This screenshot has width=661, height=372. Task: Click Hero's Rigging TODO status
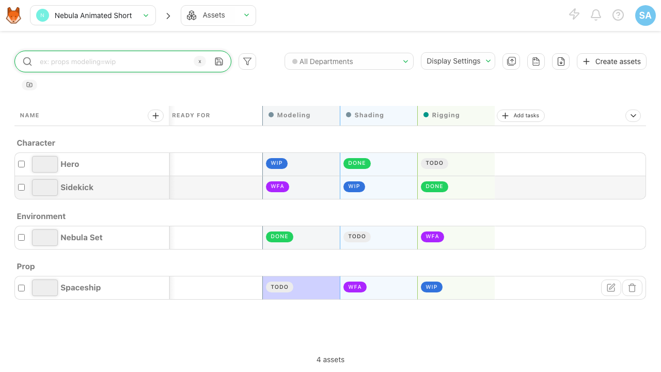[434, 163]
